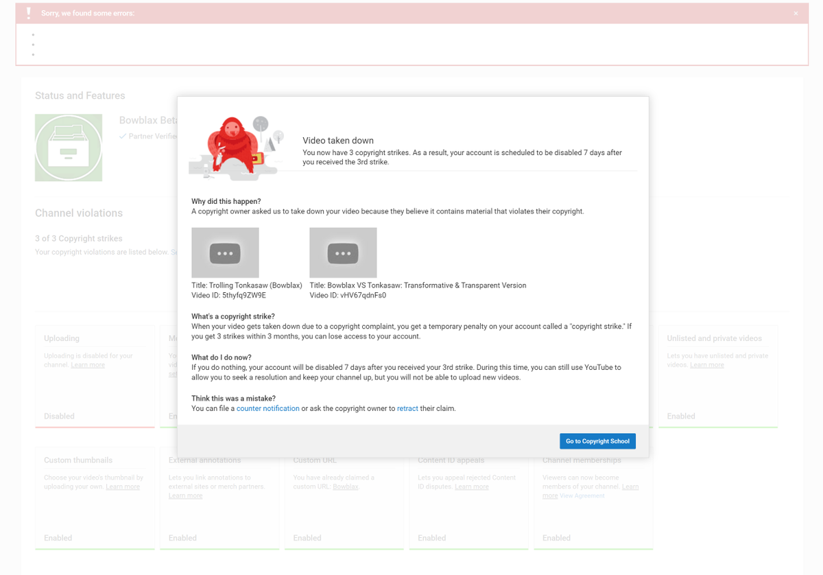This screenshot has width=823, height=575.
Task: Click Learn more under External annotations
Action: [186, 495]
